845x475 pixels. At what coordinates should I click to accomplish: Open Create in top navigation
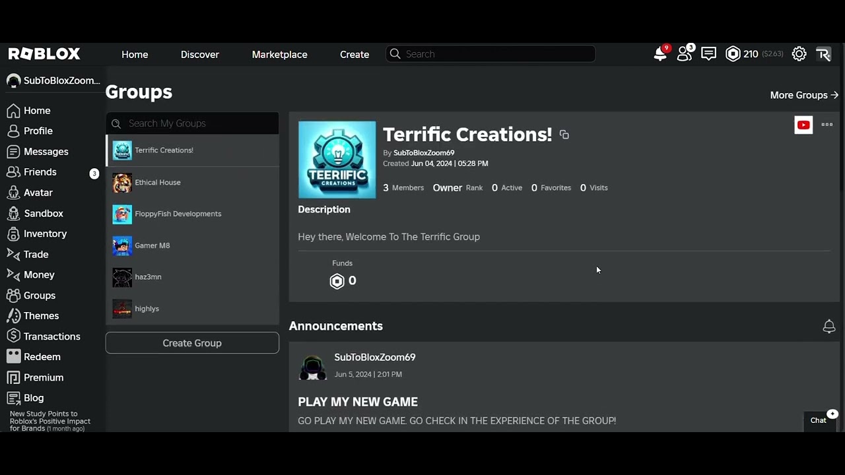355,54
